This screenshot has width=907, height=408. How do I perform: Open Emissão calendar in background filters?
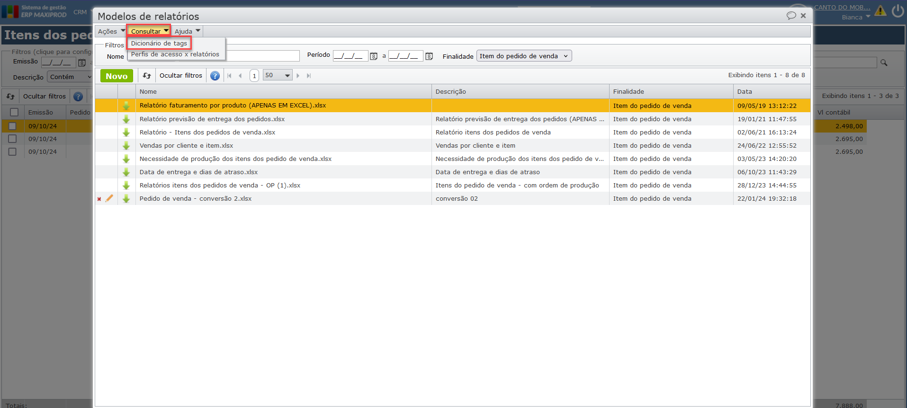click(82, 62)
